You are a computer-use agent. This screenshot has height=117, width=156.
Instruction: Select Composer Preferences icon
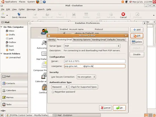(44, 65)
